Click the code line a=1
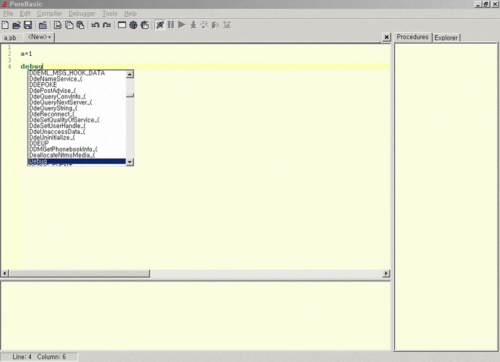 [x=26, y=54]
